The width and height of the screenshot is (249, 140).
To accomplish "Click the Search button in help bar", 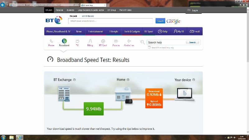I will pos(192,42).
